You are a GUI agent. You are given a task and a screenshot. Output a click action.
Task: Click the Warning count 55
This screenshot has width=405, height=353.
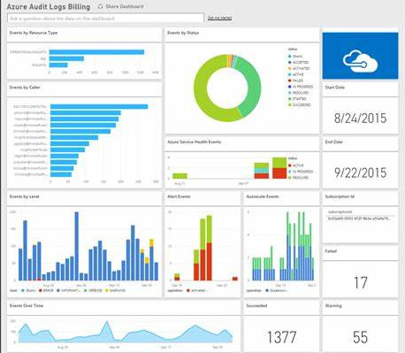coord(360,337)
